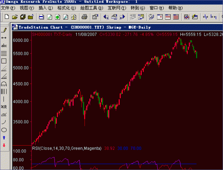Select the blue up arrow tool
Viewport: 223px width, 170px height.
point(4,137)
